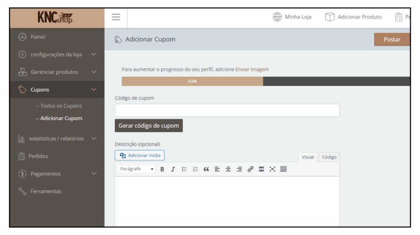Enter fullscreen editor mode
Screen dimensions: 420x235
[272, 169]
